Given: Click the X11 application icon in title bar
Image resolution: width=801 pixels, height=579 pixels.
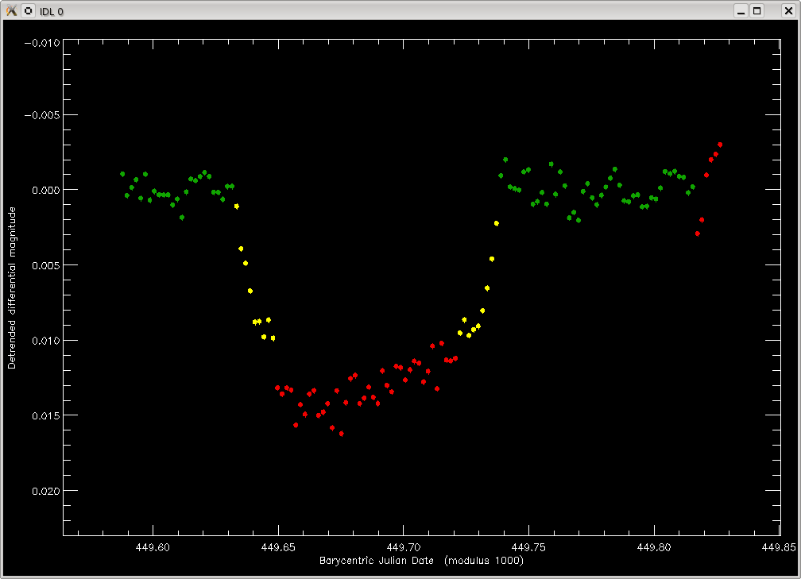Looking at the screenshot, I should click(11, 10).
